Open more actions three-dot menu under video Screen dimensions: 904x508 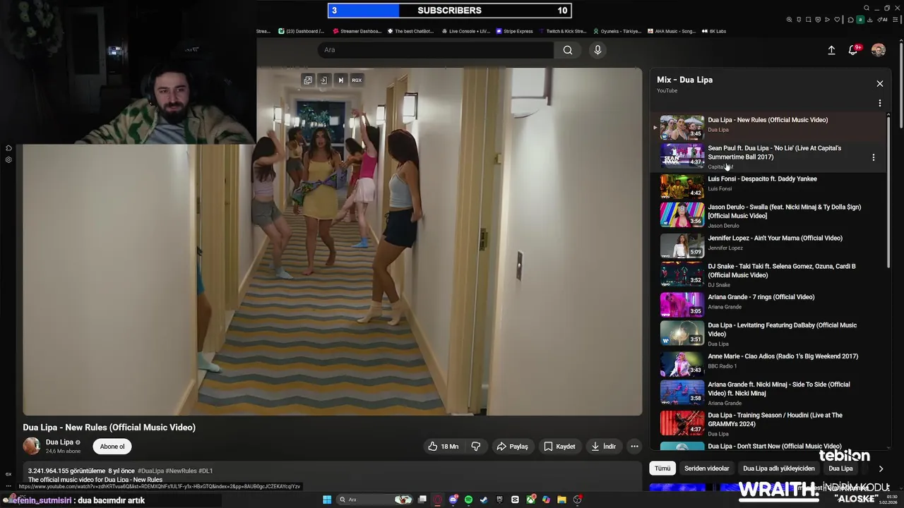(634, 447)
